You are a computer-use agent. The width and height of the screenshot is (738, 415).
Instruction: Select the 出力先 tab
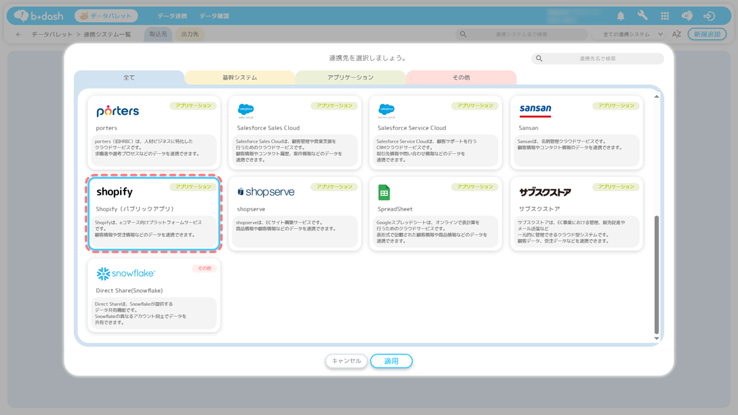190,34
